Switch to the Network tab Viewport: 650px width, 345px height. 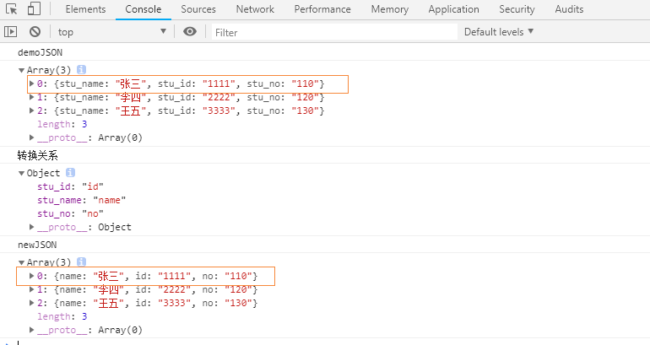[255, 9]
